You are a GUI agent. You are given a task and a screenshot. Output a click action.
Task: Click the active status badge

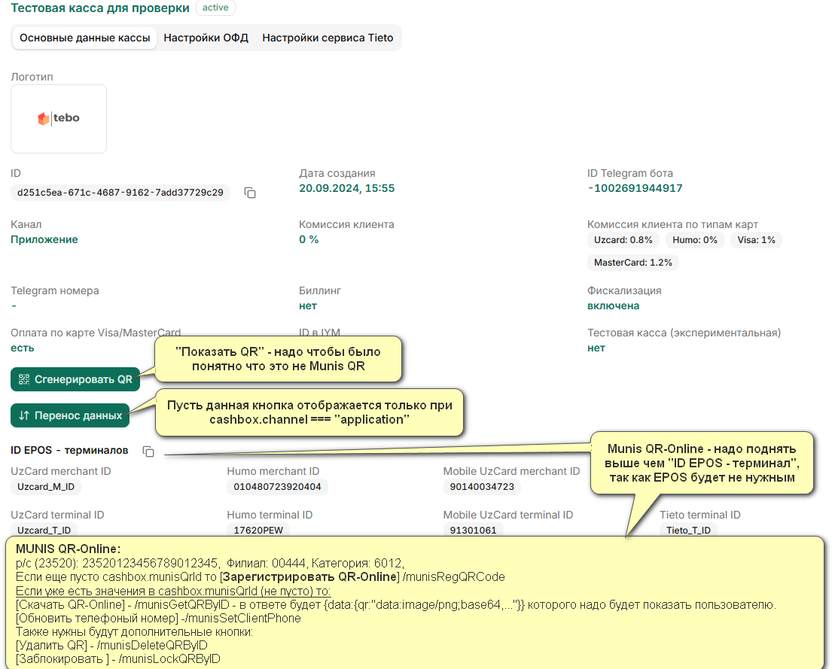click(215, 8)
